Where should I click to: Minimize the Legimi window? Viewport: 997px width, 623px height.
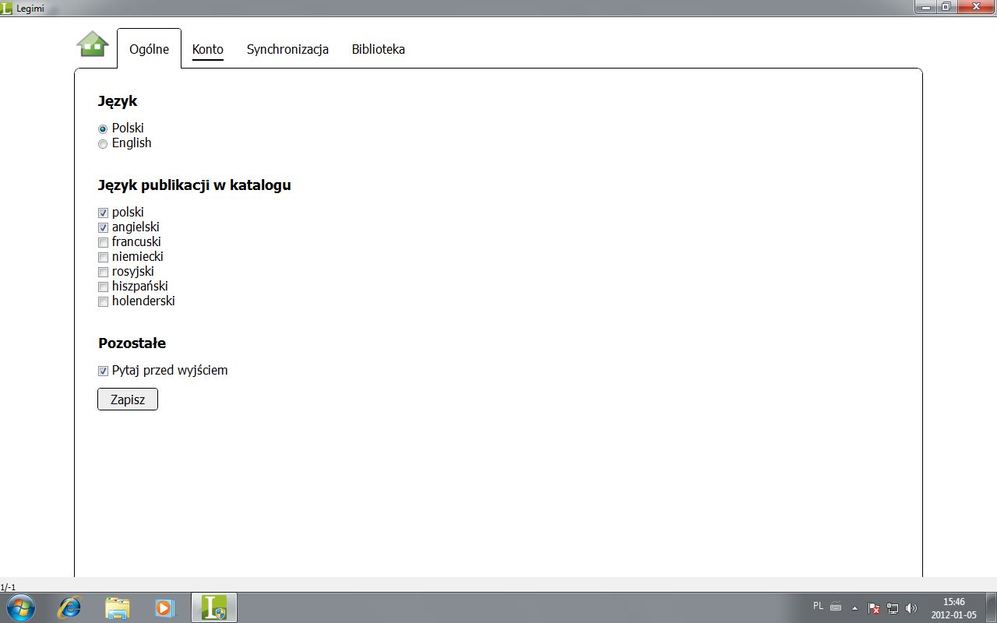point(926,6)
